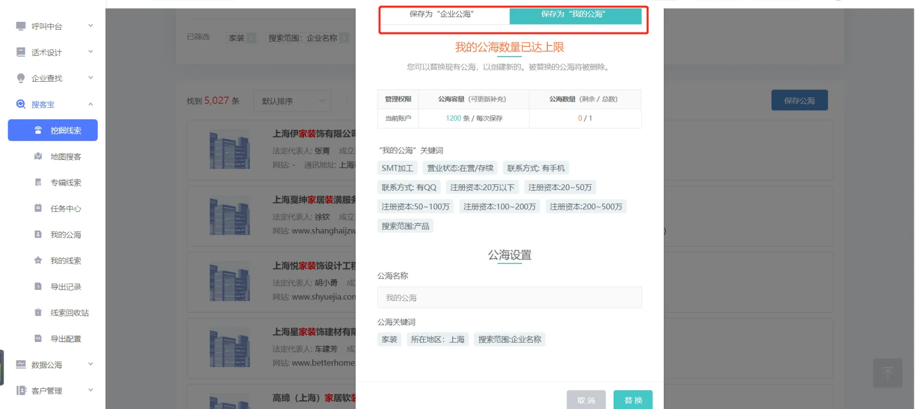Viewport: 915px width, 409px height.
Task: Click the 线索回收站 trash icon
Action: pos(38,312)
